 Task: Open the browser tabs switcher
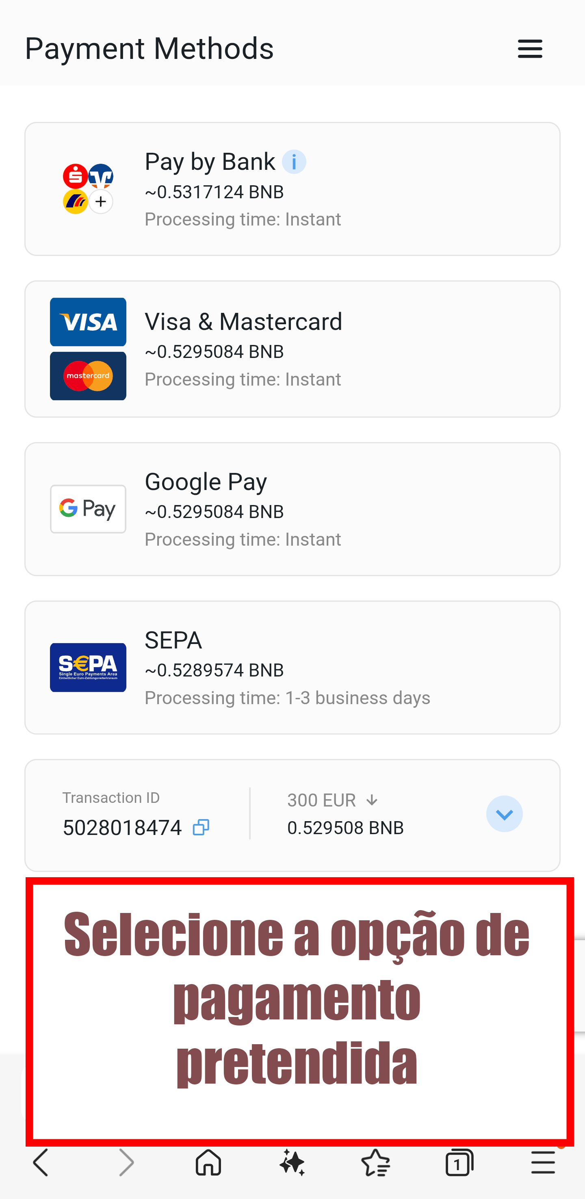(x=459, y=1162)
